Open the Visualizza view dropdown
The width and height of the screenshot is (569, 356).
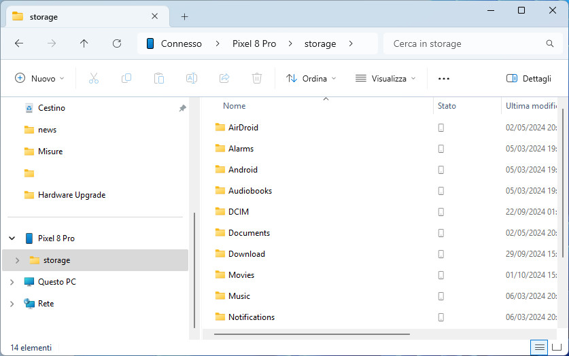click(x=385, y=78)
